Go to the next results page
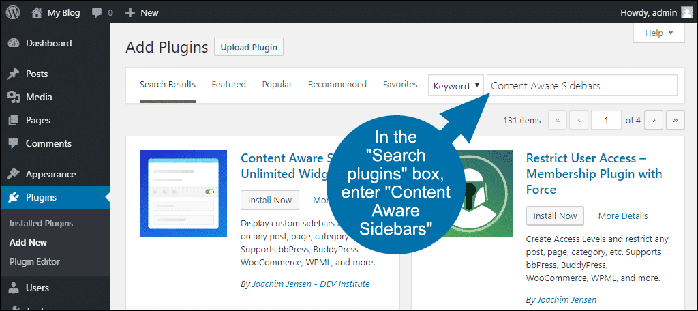The image size is (698, 311). [x=654, y=120]
